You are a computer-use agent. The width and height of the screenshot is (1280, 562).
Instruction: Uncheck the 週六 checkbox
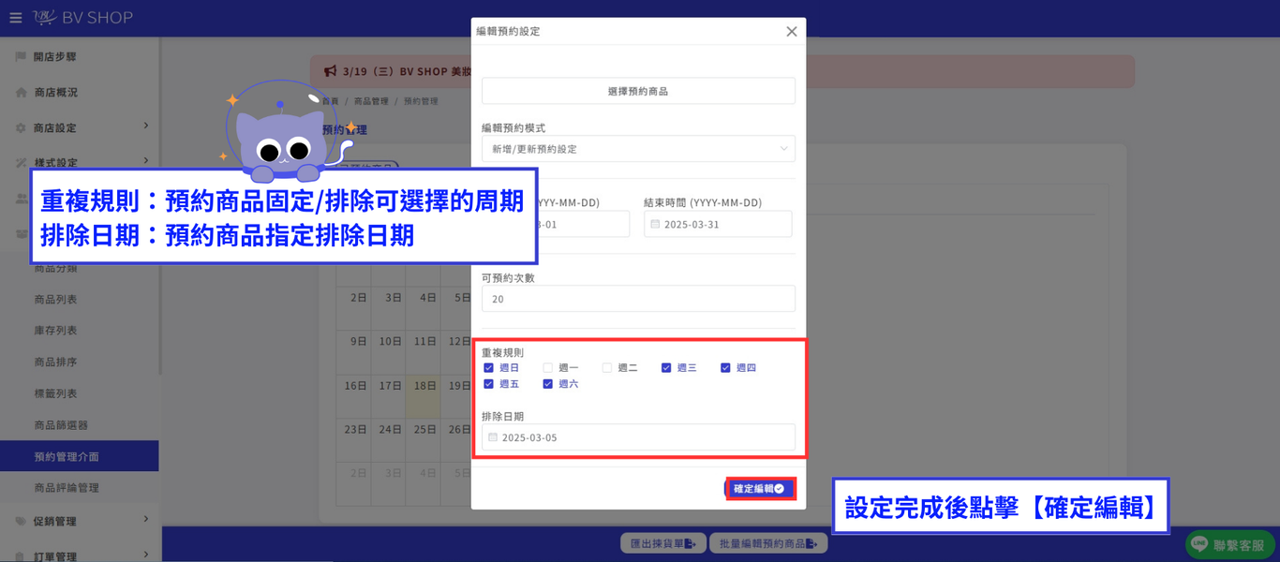[548, 384]
